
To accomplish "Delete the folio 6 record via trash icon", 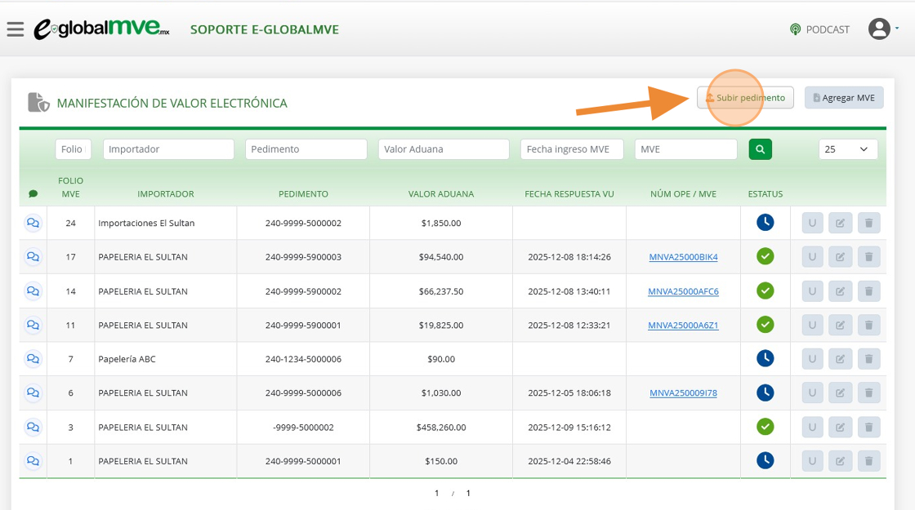I will (869, 392).
